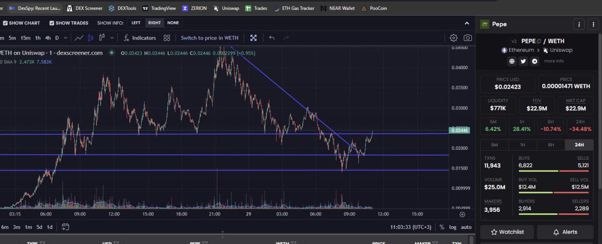Viewport: 602px width, 244px height.
Task: Open the DexSpy Recent Launches bookmark
Action: click(x=35, y=8)
